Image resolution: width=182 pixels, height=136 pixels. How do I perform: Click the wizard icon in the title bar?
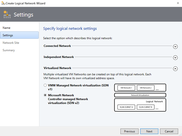pos(3,3)
